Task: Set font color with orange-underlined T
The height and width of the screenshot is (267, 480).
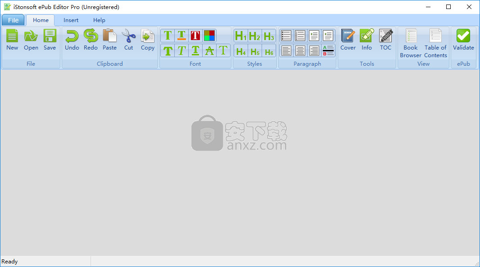Action: point(181,36)
